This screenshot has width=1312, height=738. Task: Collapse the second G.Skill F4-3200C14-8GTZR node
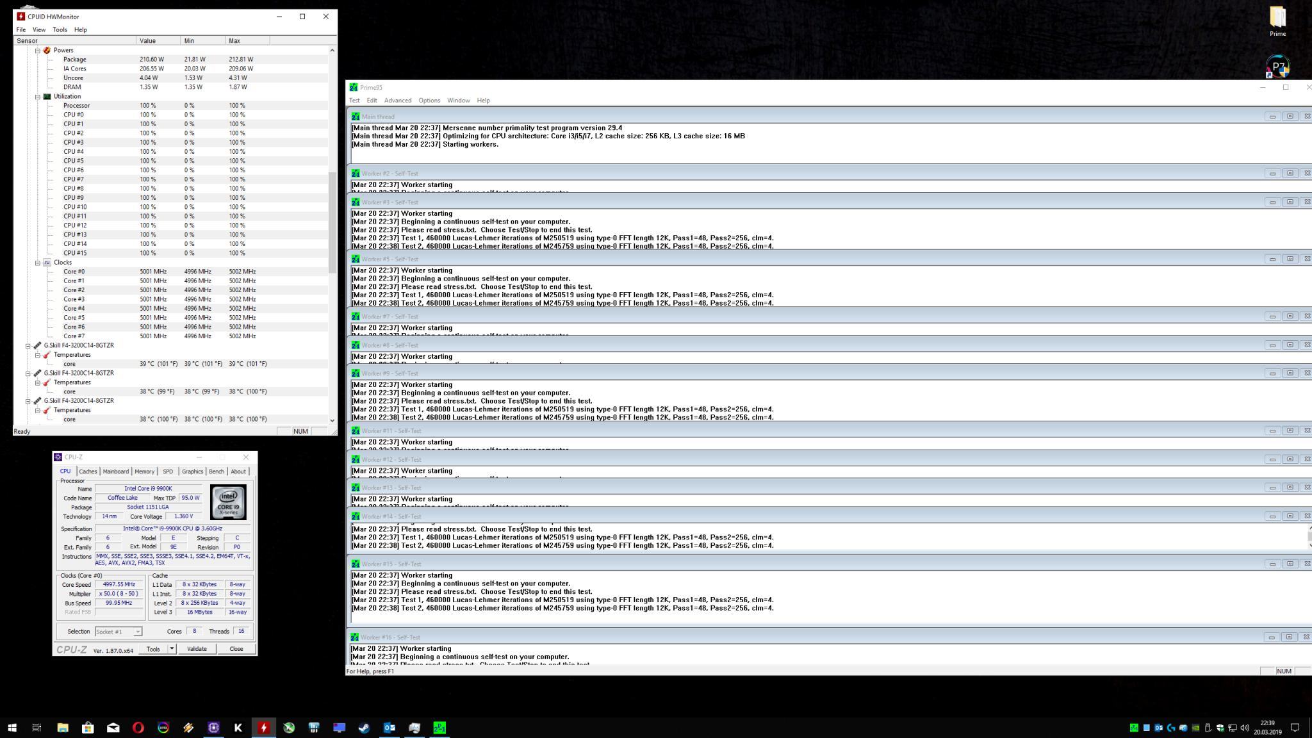tap(28, 373)
